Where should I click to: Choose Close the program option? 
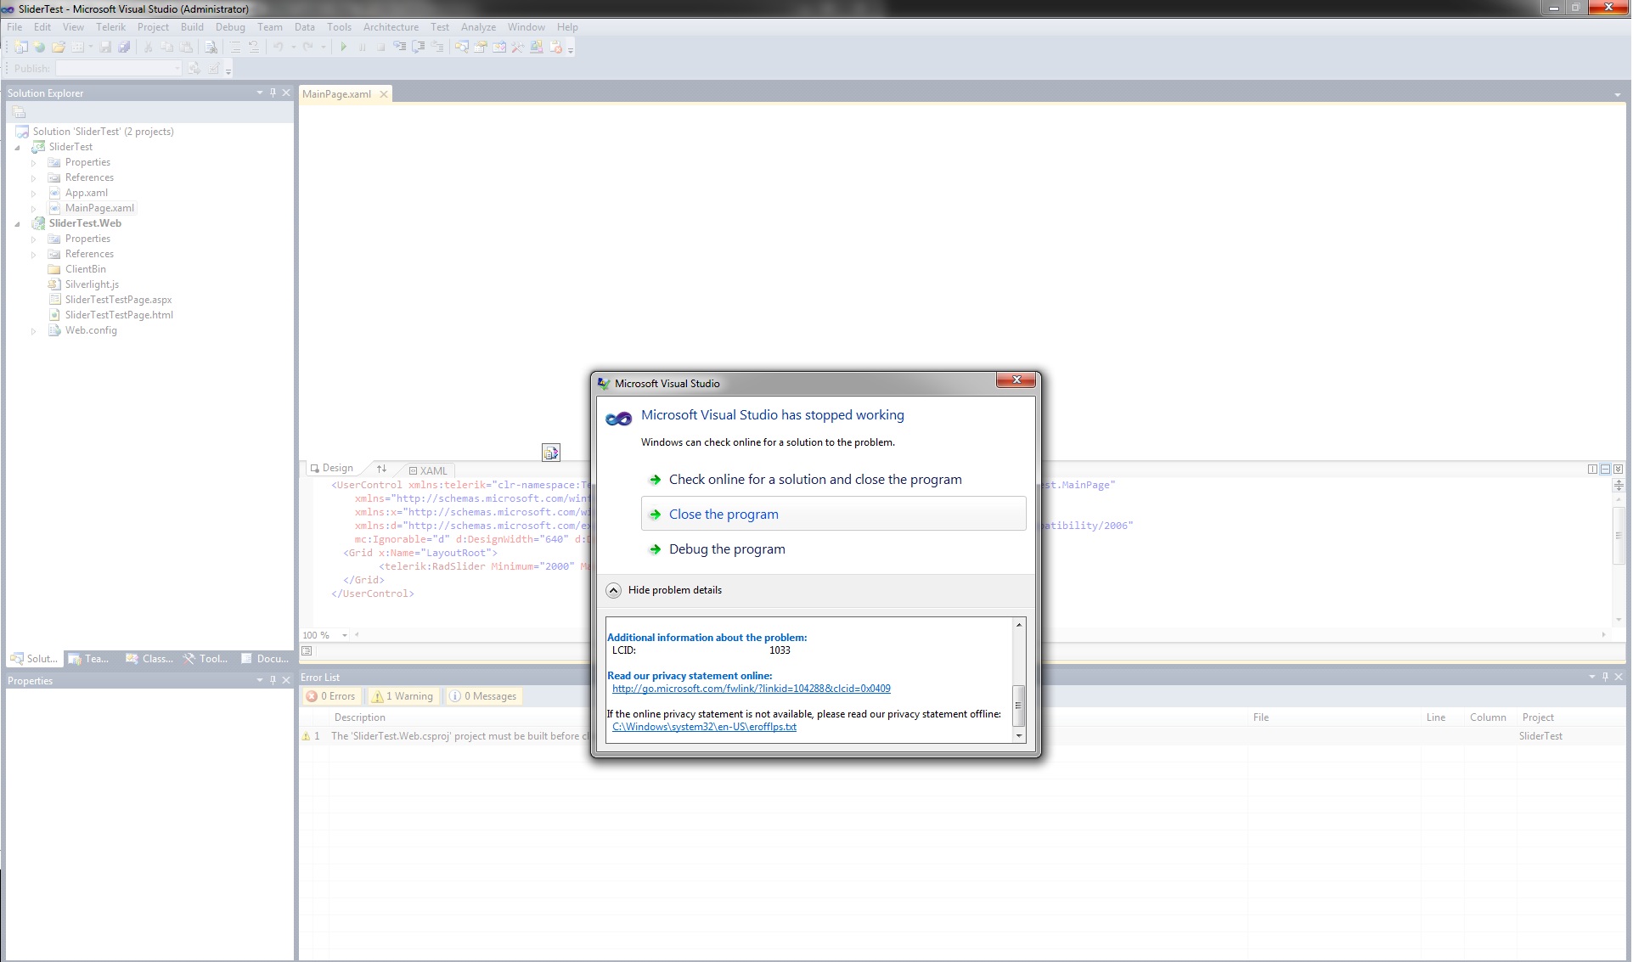(834, 514)
